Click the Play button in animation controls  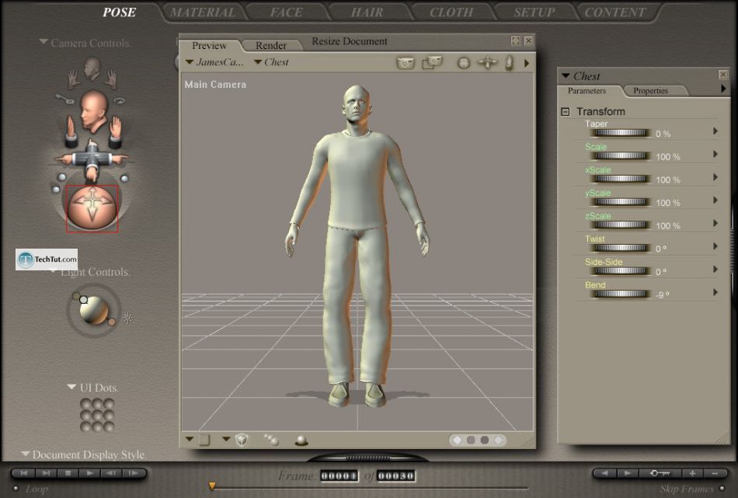click(89, 473)
